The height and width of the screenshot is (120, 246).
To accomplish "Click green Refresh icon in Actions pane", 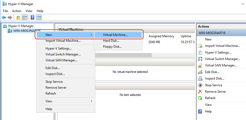I will point(200,98).
